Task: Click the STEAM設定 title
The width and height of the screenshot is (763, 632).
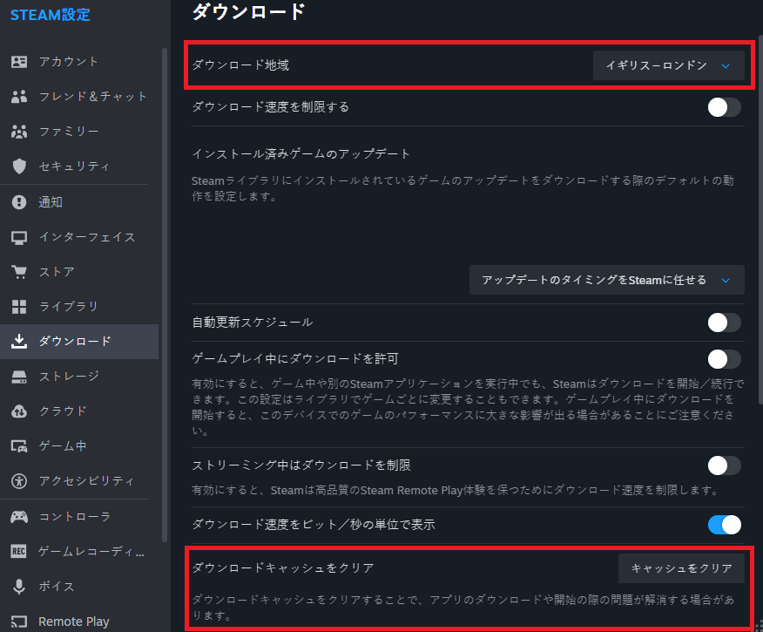Action: (x=51, y=15)
